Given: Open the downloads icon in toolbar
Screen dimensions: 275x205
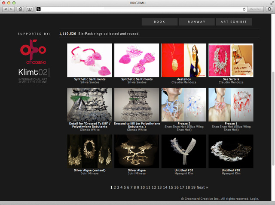Looking at the screenshot, I should tap(269, 9).
